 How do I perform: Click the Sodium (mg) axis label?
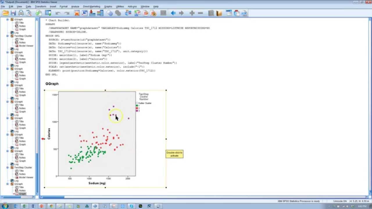[x=97, y=183]
